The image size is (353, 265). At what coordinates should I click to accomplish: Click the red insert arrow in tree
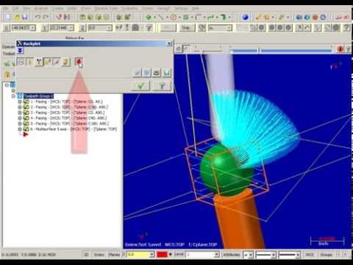point(26,135)
